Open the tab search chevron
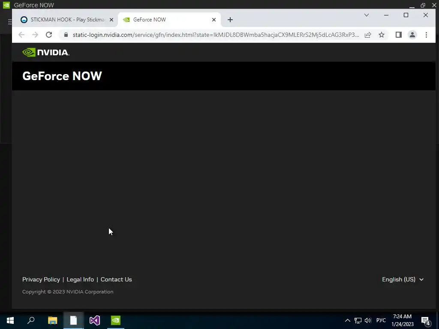Viewport: 439px width, 329px height. [x=367, y=15]
